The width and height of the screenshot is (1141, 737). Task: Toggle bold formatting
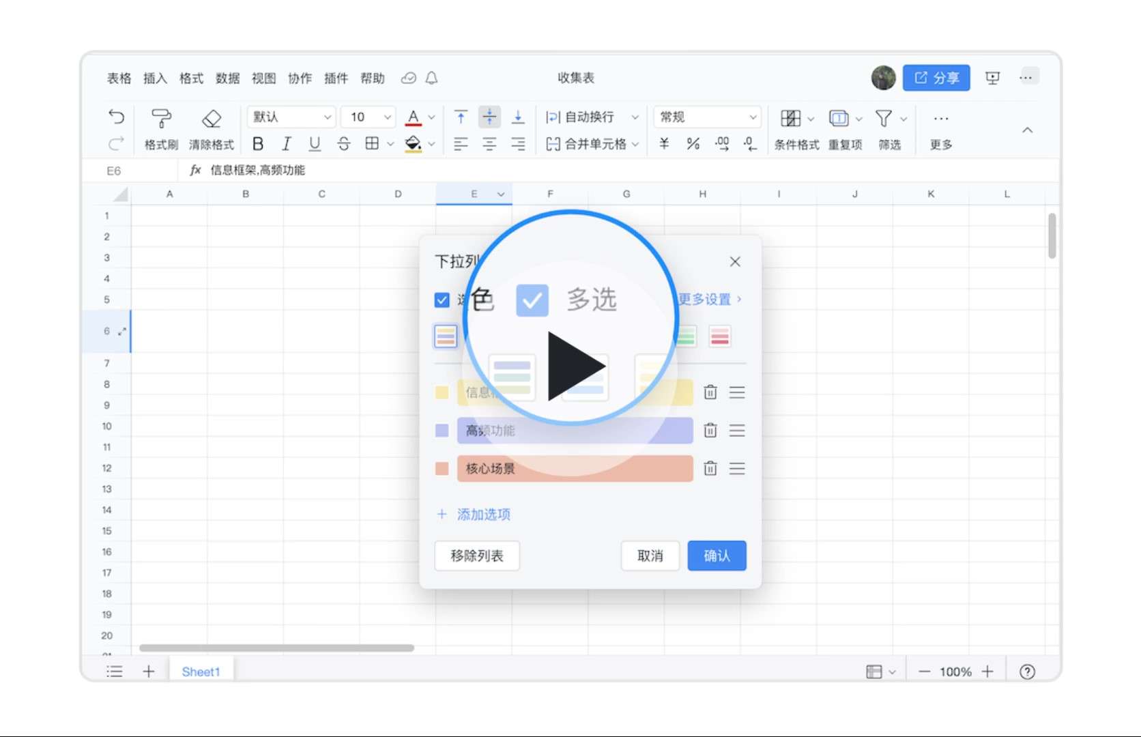coord(258,144)
